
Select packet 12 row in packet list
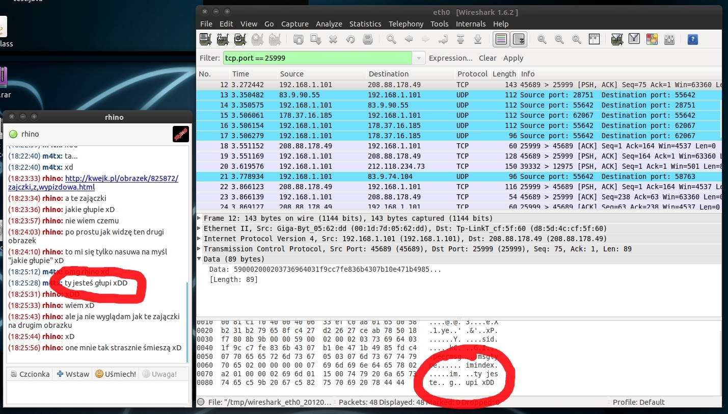click(459, 85)
